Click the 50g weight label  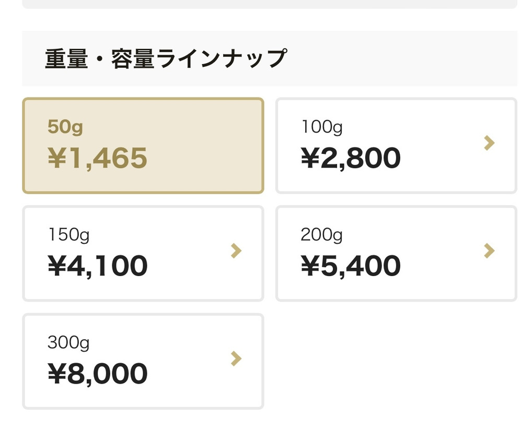click(65, 127)
